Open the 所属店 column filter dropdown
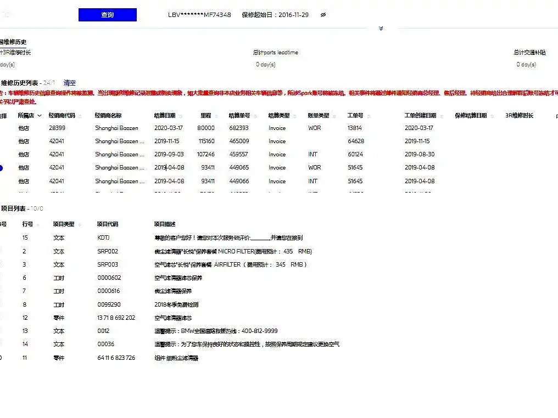This screenshot has height=418, width=558. (40, 116)
